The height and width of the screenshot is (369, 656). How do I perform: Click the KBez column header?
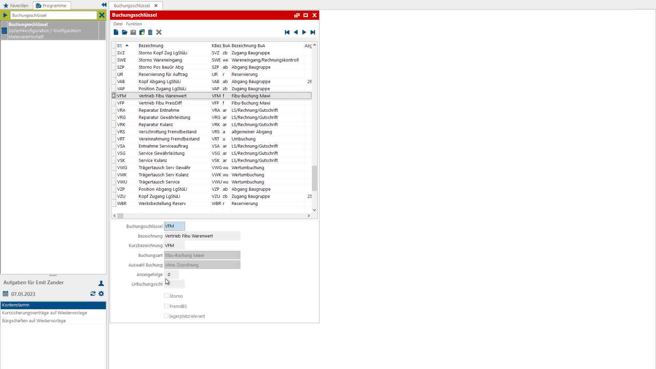click(216, 45)
